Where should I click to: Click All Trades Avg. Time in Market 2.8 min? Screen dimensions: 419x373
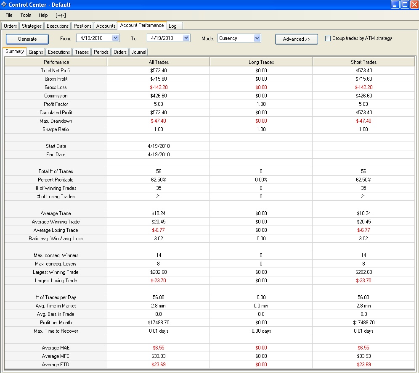tap(159, 306)
